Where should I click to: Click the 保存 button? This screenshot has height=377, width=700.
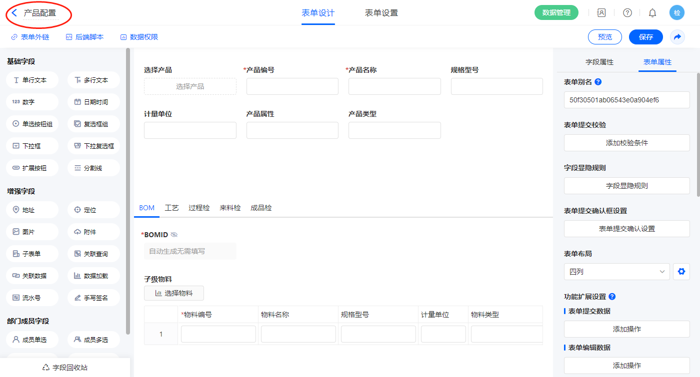[x=645, y=37]
